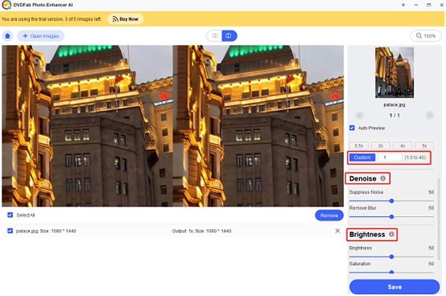The height and width of the screenshot is (296, 446).
Task: Select the 2x scale option
Action: [380, 145]
